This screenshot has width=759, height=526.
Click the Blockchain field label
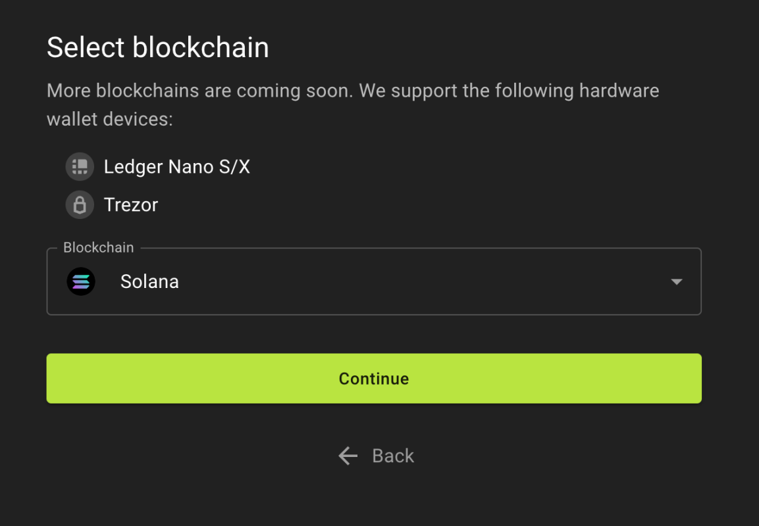(x=98, y=247)
